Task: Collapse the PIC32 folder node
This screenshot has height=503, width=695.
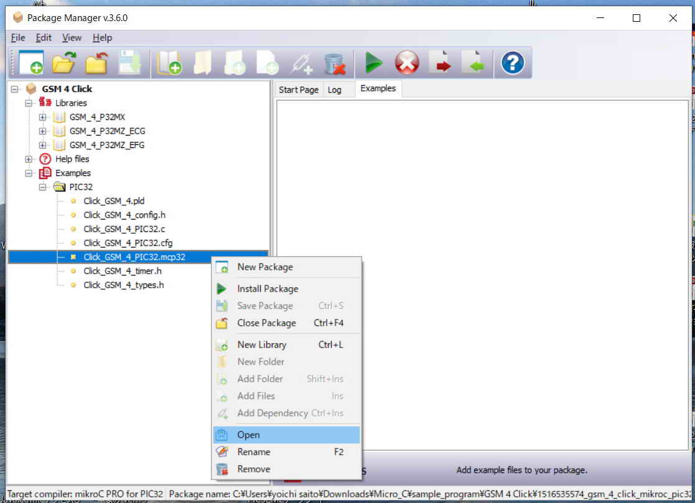Action: coord(43,187)
